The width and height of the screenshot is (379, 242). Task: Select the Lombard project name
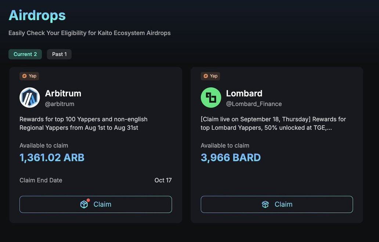(x=244, y=93)
